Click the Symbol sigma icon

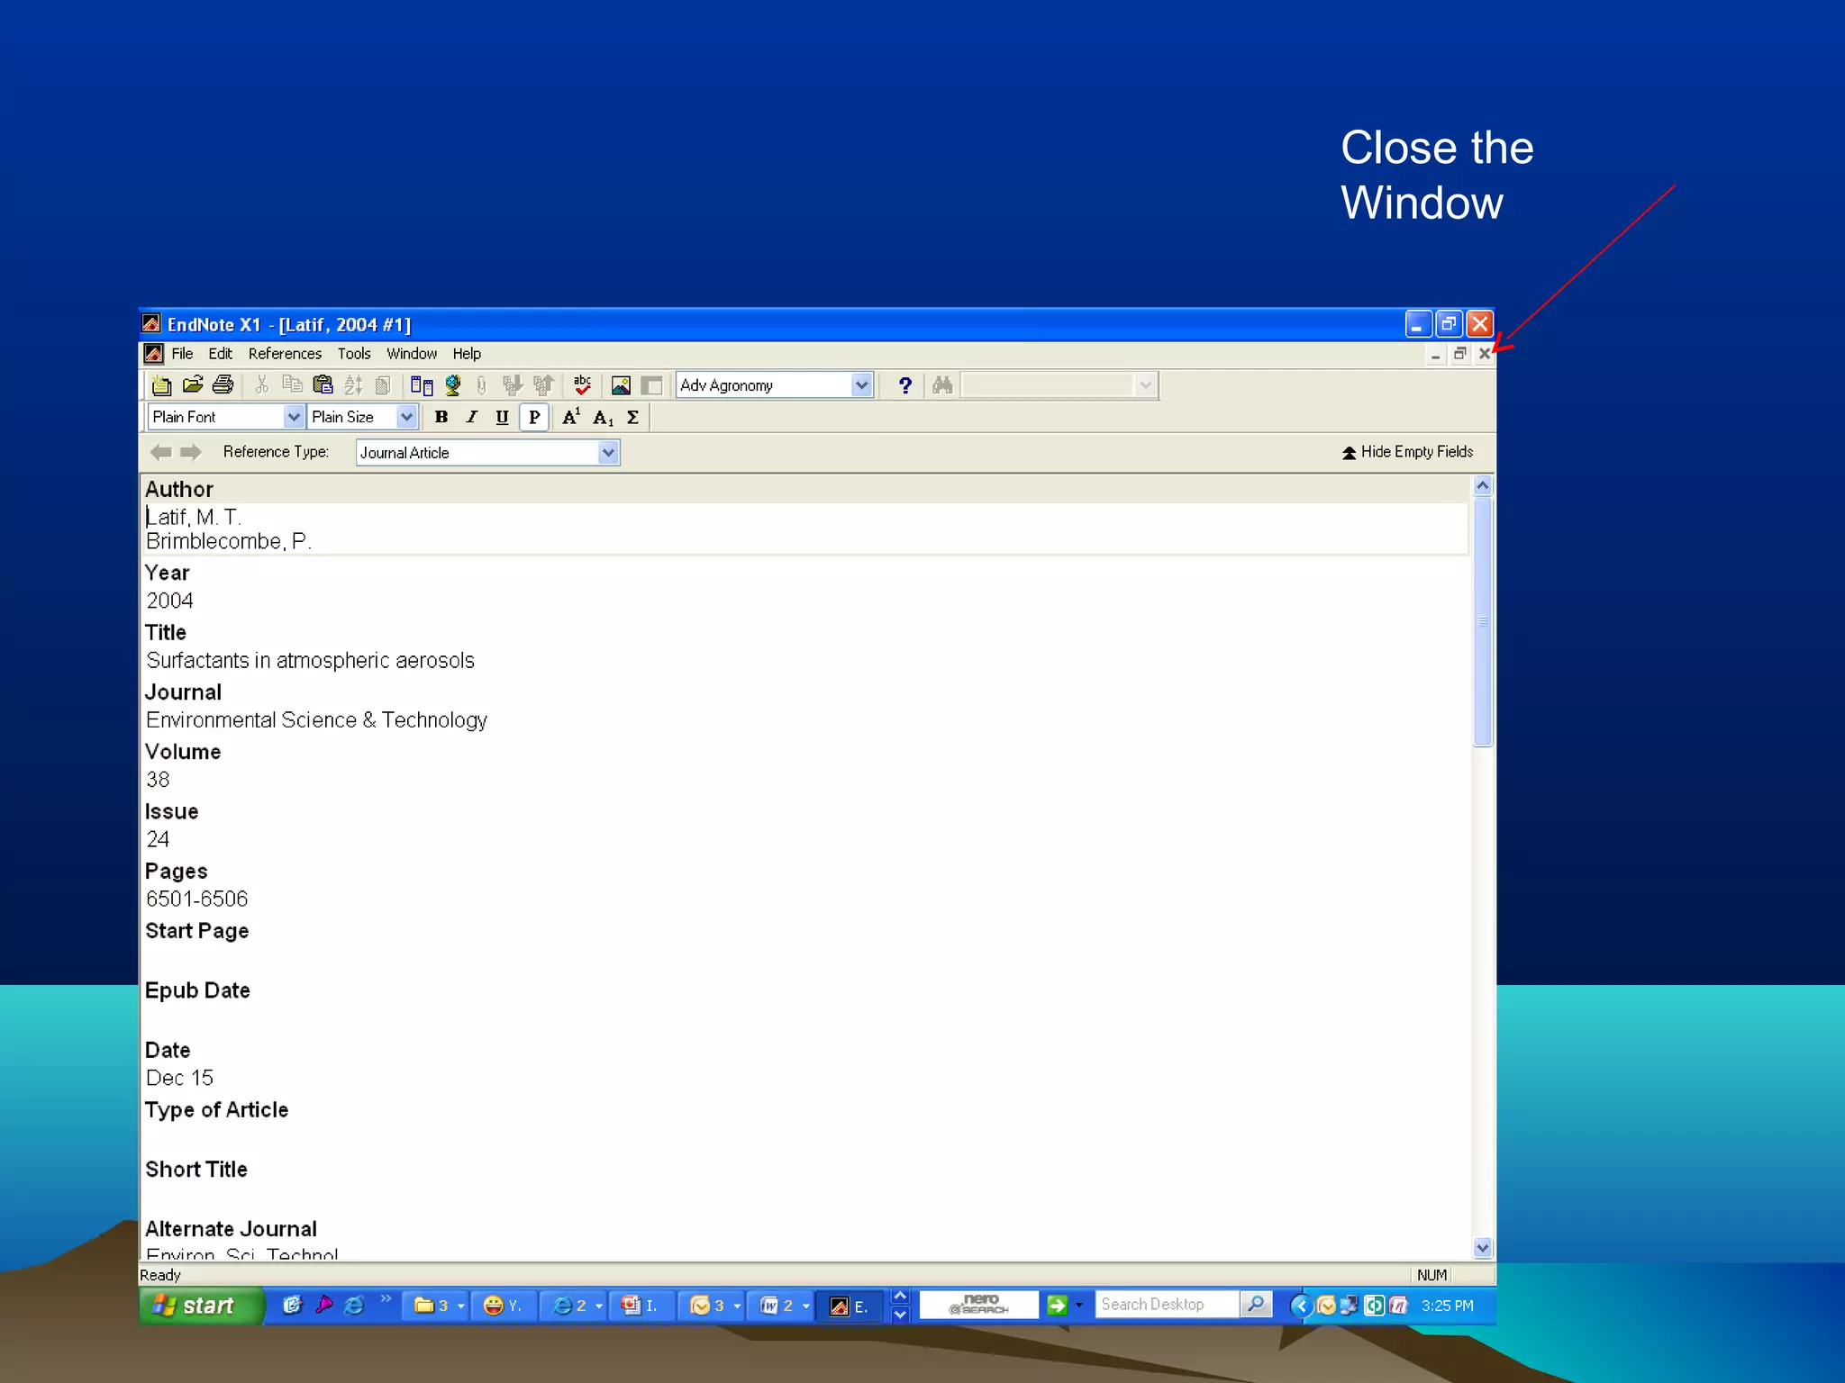pos(632,417)
